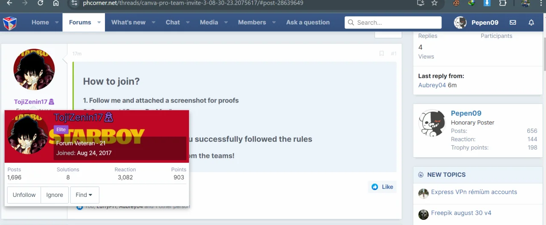Click the phcorner site logo
546x225 pixels.
10,23
